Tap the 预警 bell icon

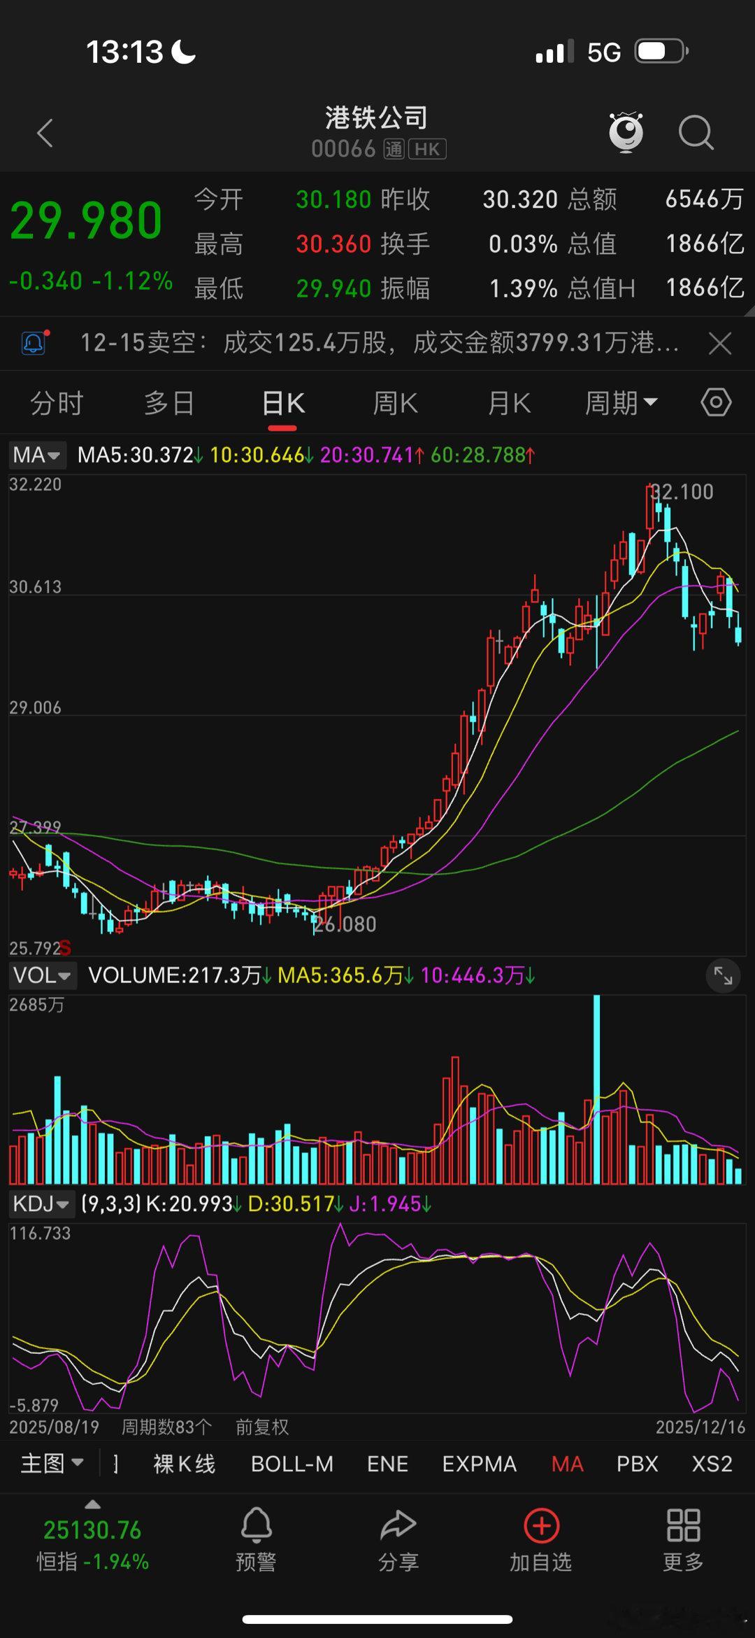coord(257,1525)
